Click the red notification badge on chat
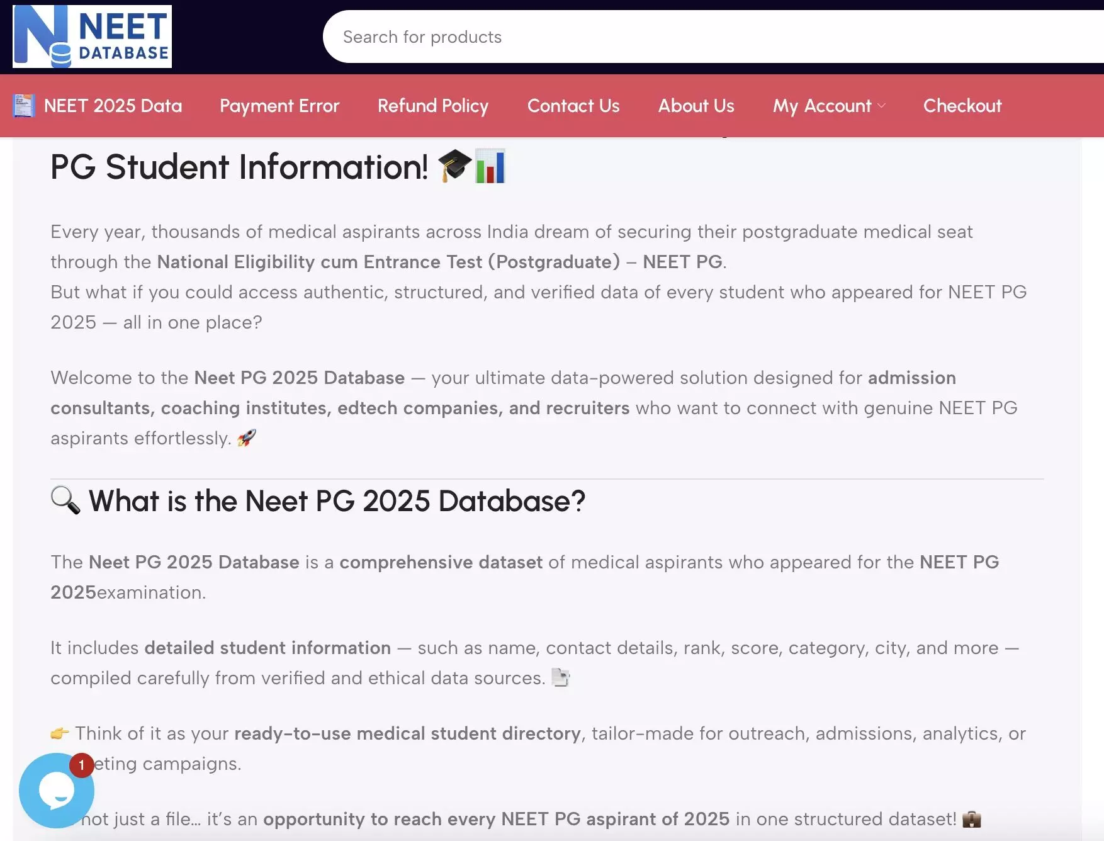 pos(81,765)
